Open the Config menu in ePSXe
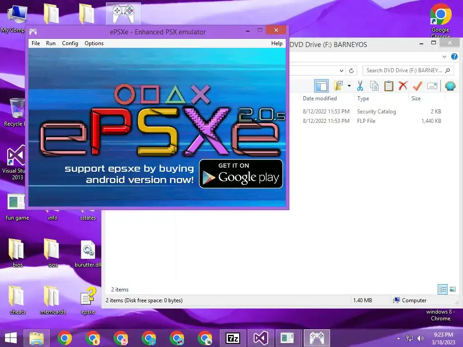This screenshot has width=463, height=347. [x=70, y=43]
